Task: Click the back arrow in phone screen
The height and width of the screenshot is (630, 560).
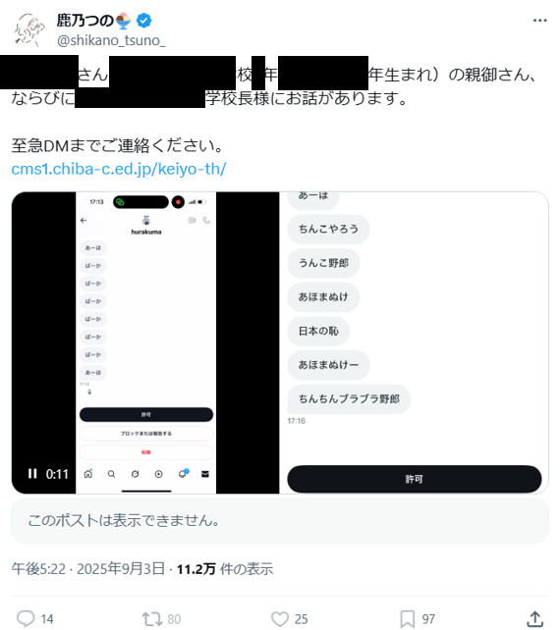Action: (x=84, y=220)
